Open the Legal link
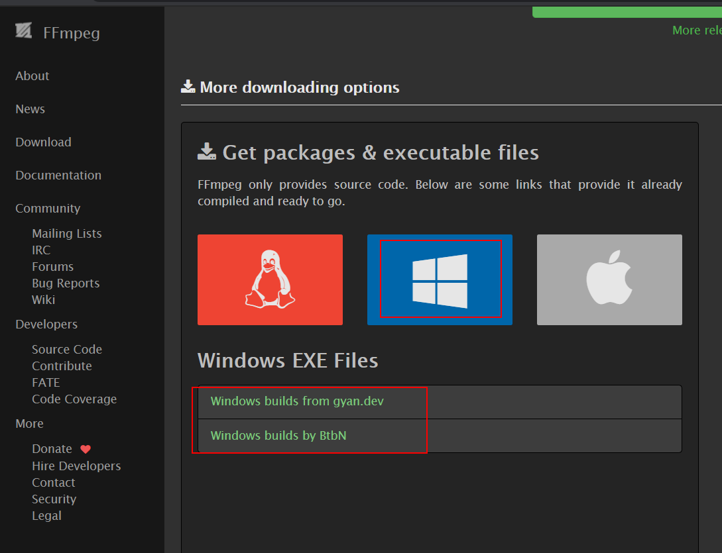722x553 pixels. (47, 516)
